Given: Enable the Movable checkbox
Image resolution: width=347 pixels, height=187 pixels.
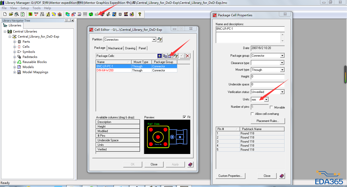Looking at the screenshot, I should tap(271, 107).
